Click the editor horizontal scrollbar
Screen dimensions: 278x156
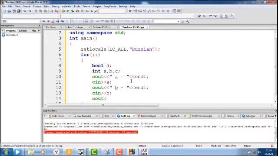(103, 105)
